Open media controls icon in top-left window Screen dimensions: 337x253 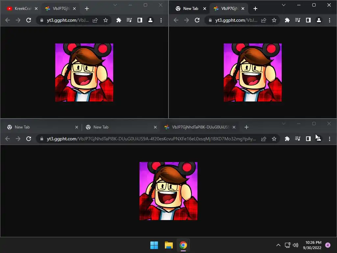tap(129, 20)
